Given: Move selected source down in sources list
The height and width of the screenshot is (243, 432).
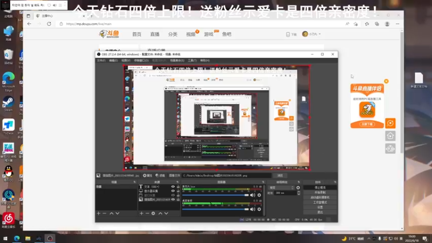Looking at the screenshot, I should tap(166, 213).
